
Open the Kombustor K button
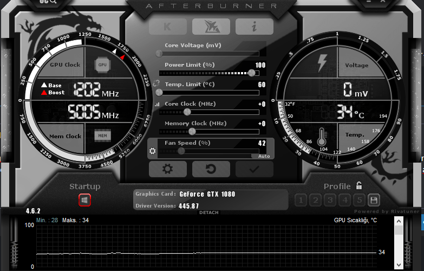168,27
